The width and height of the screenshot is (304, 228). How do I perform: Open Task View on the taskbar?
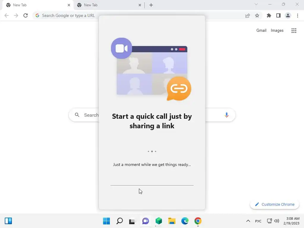coord(132,221)
